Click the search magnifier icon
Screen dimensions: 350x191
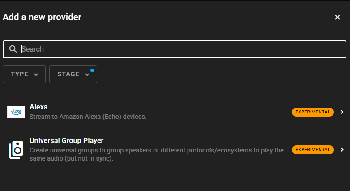point(13,49)
